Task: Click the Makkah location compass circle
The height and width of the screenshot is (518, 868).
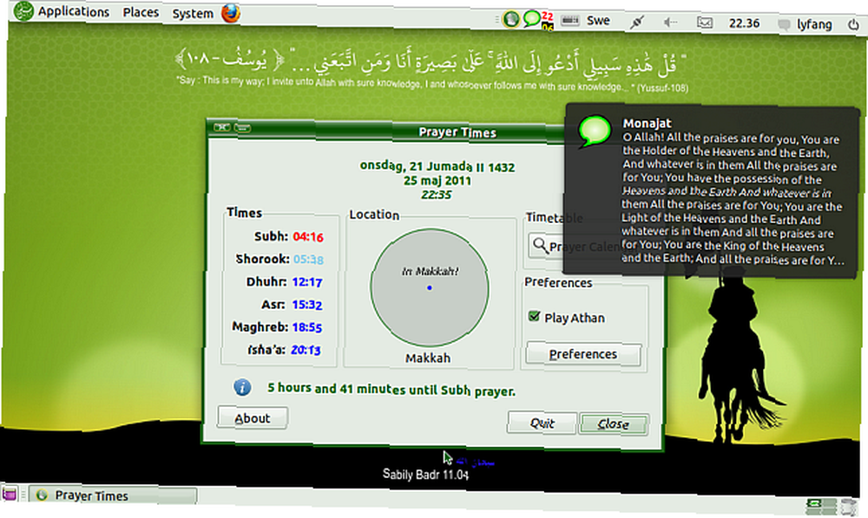Action: tap(430, 288)
